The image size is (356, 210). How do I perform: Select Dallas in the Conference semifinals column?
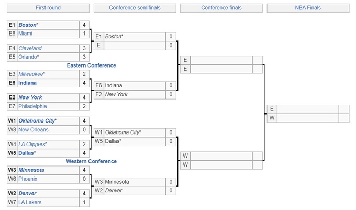point(113,141)
